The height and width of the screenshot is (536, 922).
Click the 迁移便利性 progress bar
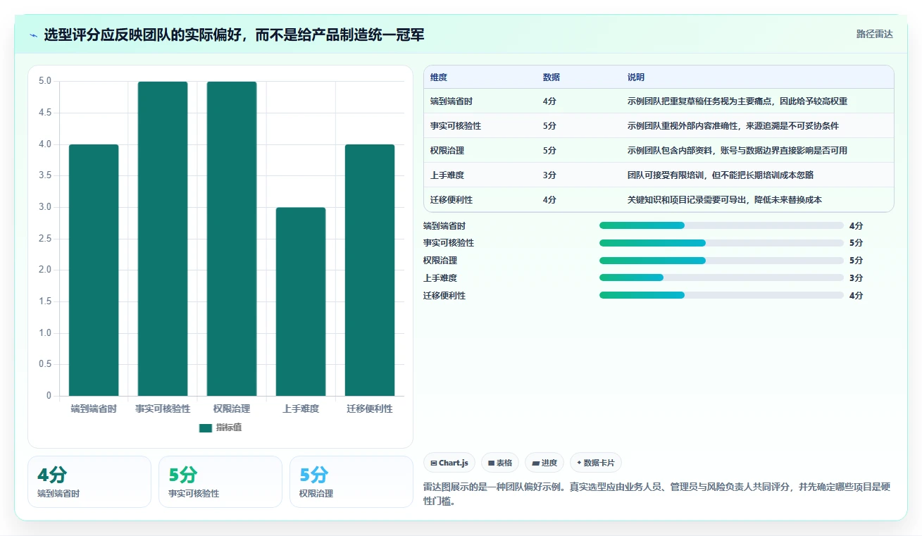click(721, 296)
